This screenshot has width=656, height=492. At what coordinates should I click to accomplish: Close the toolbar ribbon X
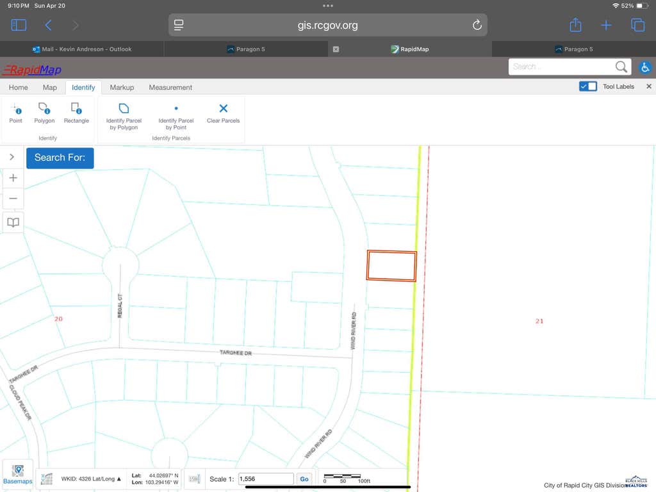click(649, 86)
